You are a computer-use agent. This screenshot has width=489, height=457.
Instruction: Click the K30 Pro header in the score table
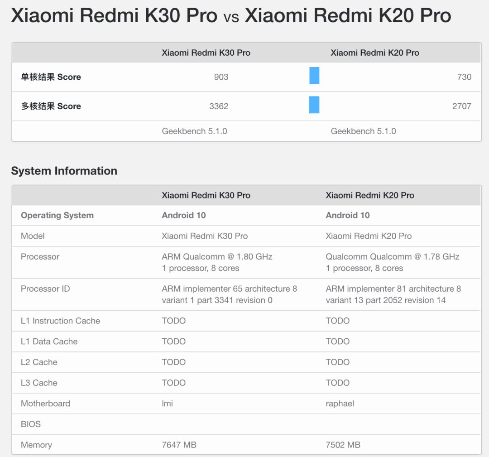[206, 53]
